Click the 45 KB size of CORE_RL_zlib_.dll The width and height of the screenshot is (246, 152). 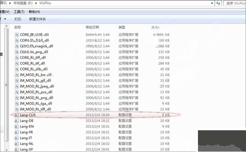tap(165, 69)
